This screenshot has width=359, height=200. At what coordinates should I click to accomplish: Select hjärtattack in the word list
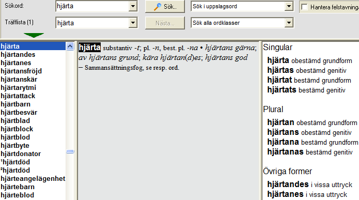(x=18, y=96)
